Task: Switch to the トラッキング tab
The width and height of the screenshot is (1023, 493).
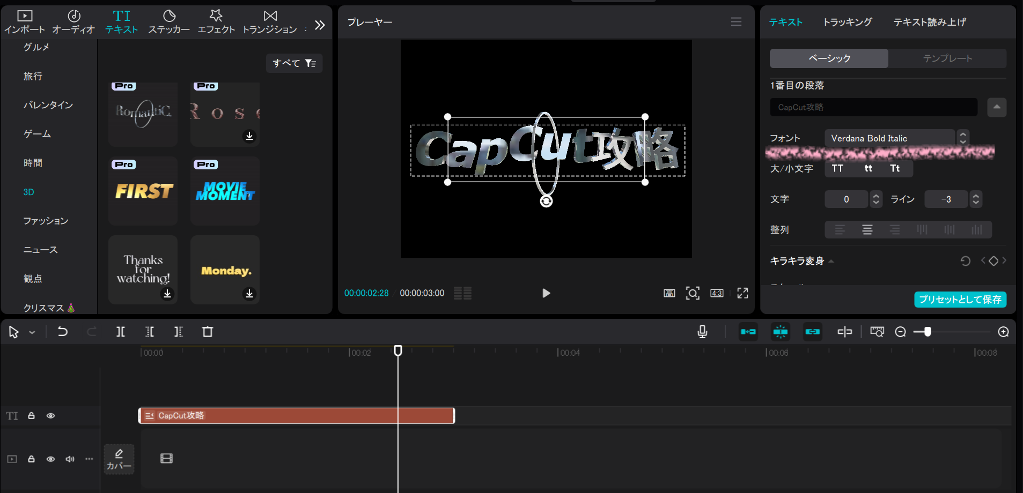Action: [848, 22]
